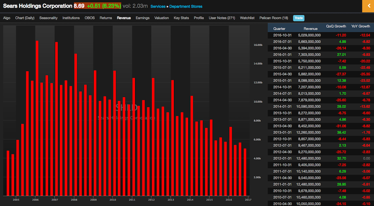This screenshot has width=374, height=206.
Task: Click the 2012-04-30 quarter cell
Action: coord(282,152)
